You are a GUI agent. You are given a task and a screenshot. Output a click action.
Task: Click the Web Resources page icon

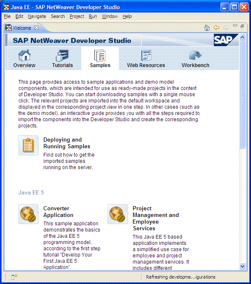point(146,55)
